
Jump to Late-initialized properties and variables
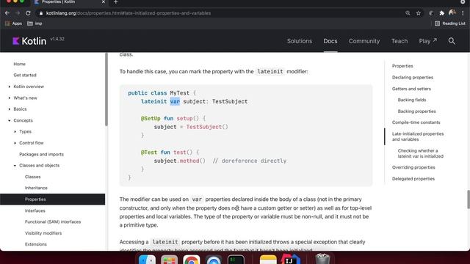[x=418, y=136]
